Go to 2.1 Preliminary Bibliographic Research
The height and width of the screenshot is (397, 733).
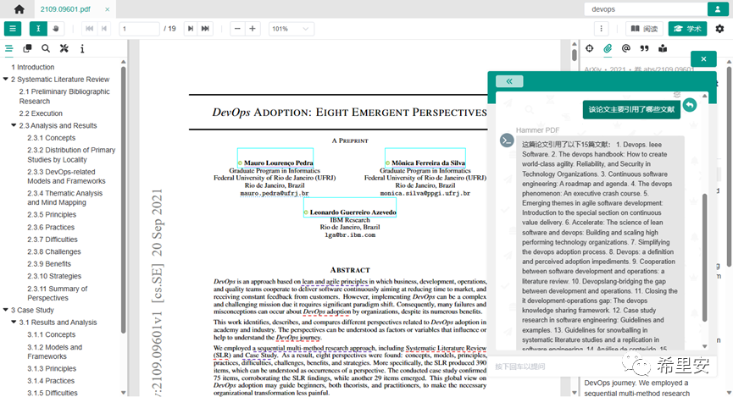click(64, 96)
